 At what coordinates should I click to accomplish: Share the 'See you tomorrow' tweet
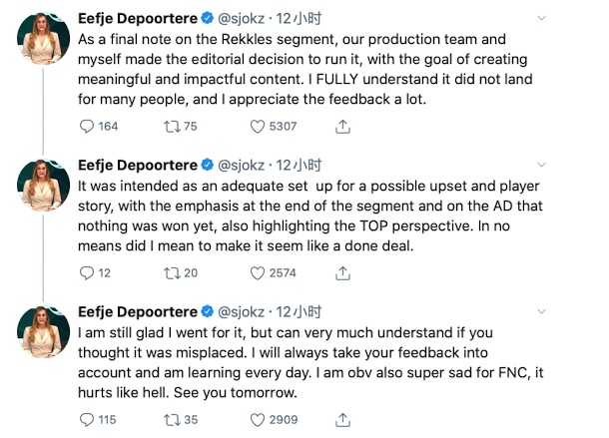point(342,419)
